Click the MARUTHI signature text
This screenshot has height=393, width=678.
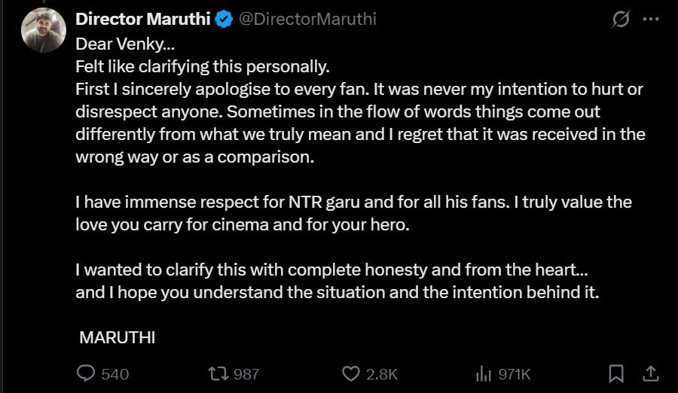(117, 337)
